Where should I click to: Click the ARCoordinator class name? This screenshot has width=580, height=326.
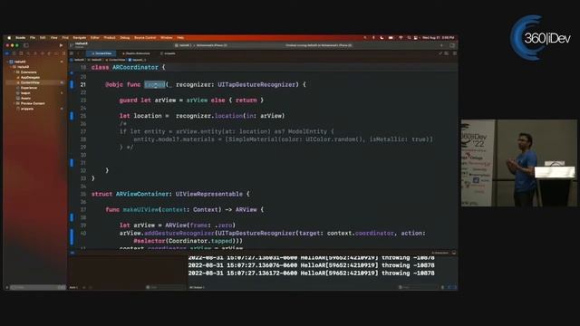tap(135, 67)
